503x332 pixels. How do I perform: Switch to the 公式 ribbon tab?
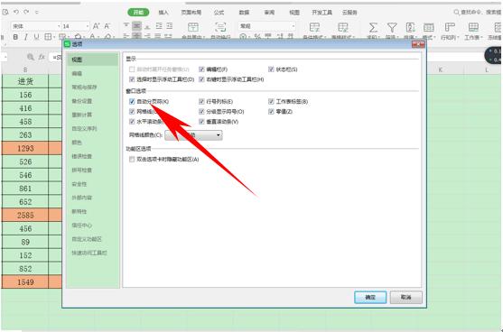219,13
